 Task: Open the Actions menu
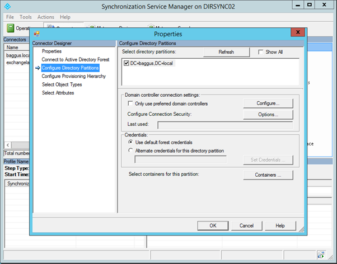click(x=46, y=17)
